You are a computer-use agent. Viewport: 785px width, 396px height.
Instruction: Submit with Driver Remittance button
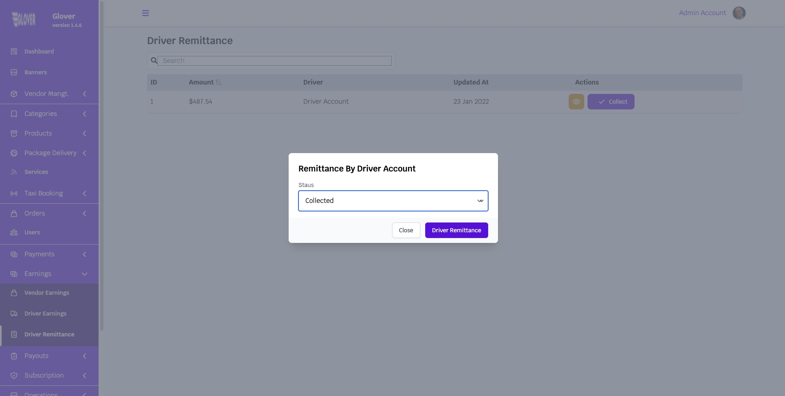click(456, 230)
